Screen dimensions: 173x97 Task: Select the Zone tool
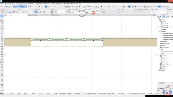(2, 57)
